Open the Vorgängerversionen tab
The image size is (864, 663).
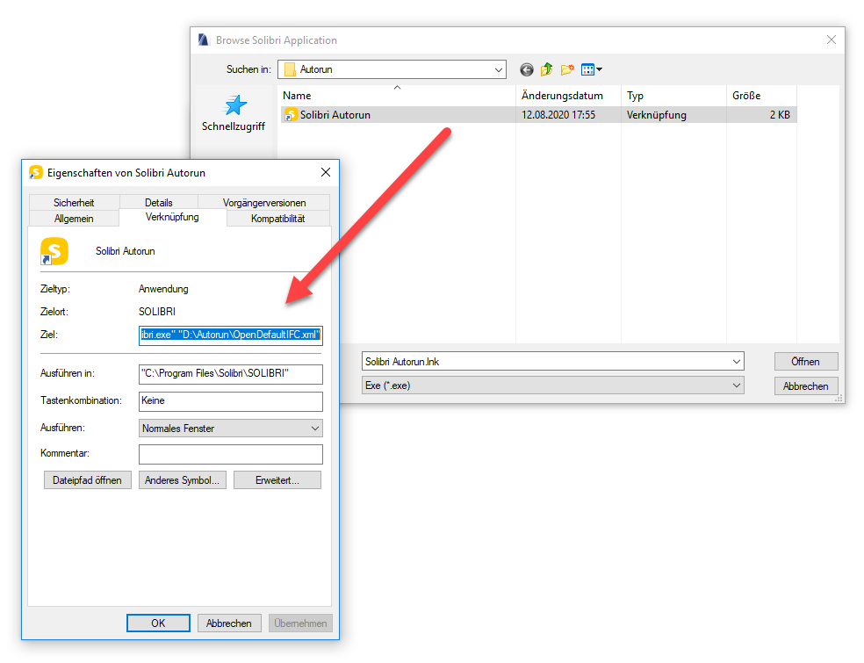(264, 202)
